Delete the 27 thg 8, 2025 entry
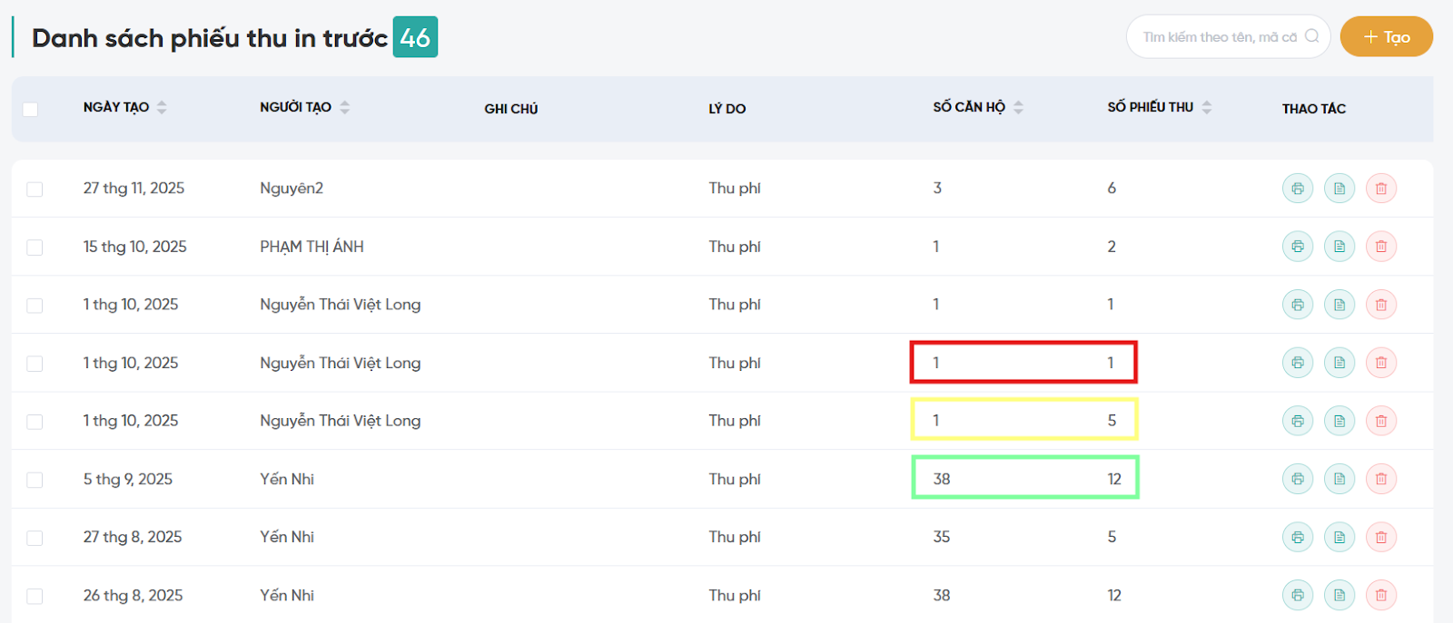 point(1380,537)
